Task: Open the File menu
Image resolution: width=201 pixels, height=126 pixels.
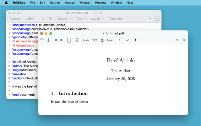Action: point(33,2)
